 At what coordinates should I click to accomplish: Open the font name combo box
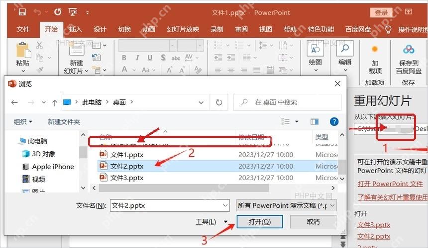(147, 46)
